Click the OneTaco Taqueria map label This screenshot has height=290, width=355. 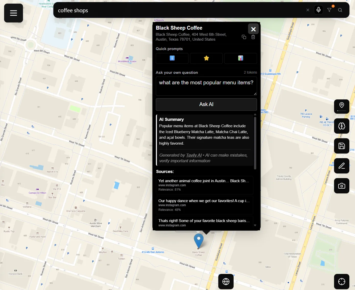76,211
